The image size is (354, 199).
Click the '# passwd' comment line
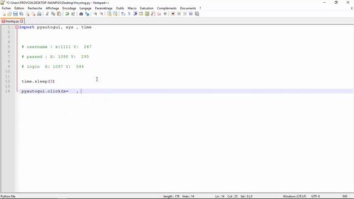[x=55, y=57]
